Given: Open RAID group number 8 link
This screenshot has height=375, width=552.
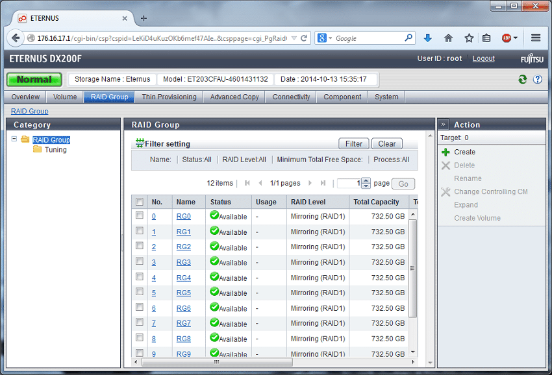Looking at the screenshot, I should [x=153, y=339].
